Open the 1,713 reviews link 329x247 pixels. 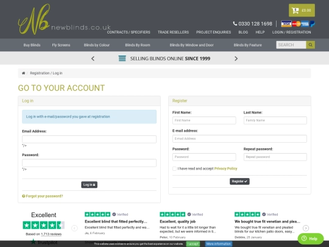51,234
